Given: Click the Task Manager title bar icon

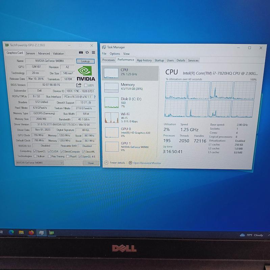Looking at the screenshot, I should pyautogui.click(x=104, y=47).
